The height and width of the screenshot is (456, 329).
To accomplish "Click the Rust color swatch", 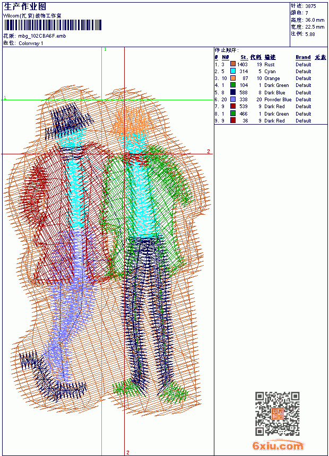I will (x=233, y=64).
